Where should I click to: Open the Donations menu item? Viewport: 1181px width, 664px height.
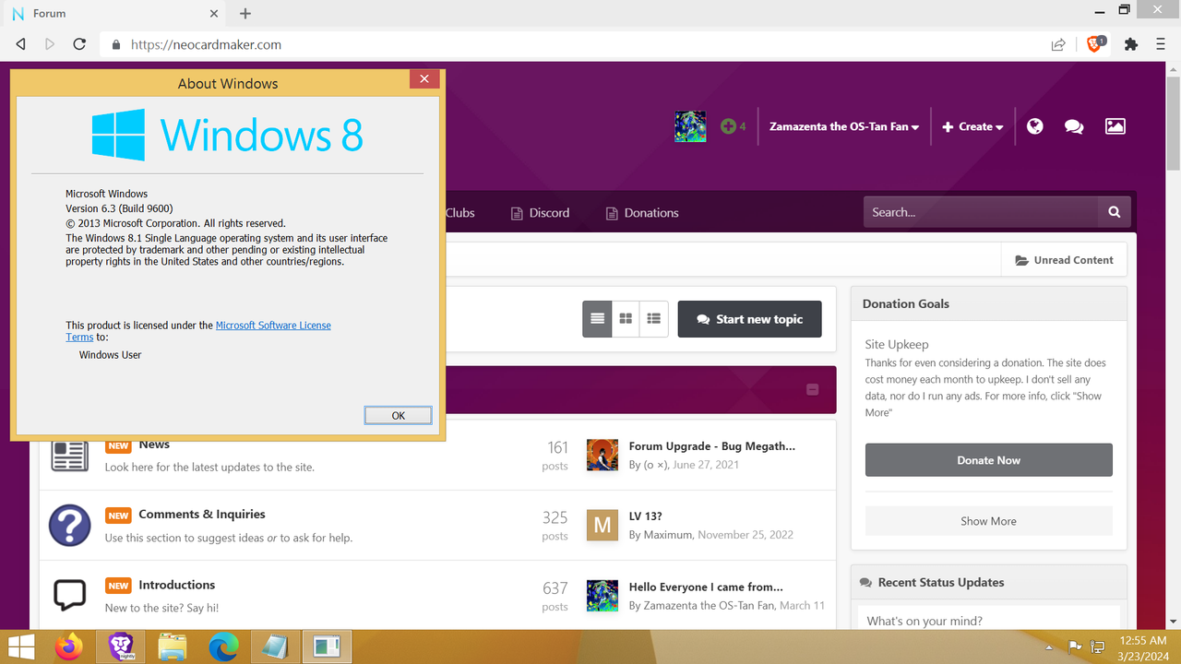[641, 212]
